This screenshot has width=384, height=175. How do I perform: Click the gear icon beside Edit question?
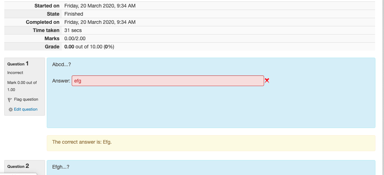click(11, 110)
